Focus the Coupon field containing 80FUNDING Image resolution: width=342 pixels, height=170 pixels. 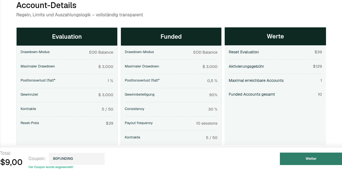[x=77, y=159]
